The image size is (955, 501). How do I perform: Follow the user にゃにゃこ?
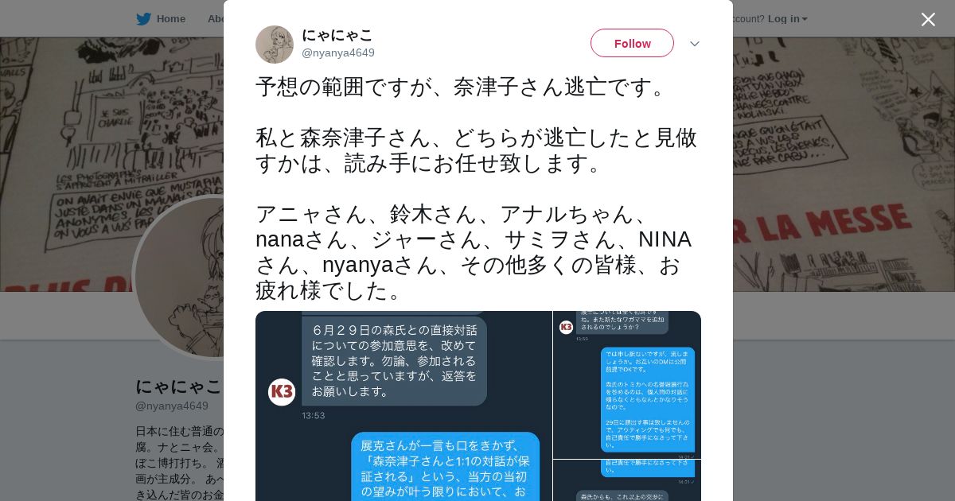pyautogui.click(x=632, y=43)
